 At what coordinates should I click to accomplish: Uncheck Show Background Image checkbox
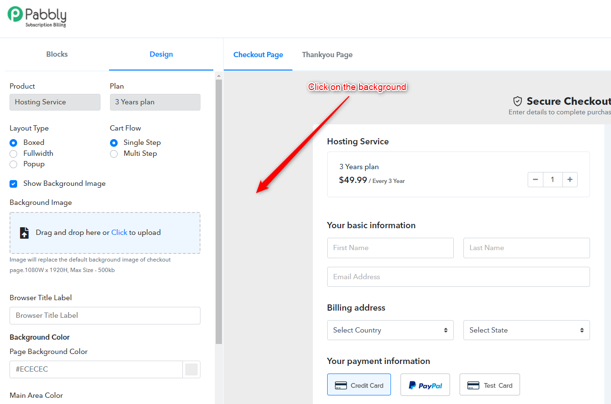pyautogui.click(x=13, y=183)
